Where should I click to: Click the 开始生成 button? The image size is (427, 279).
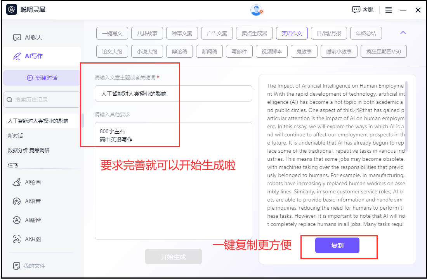pyautogui.click(x=174, y=257)
